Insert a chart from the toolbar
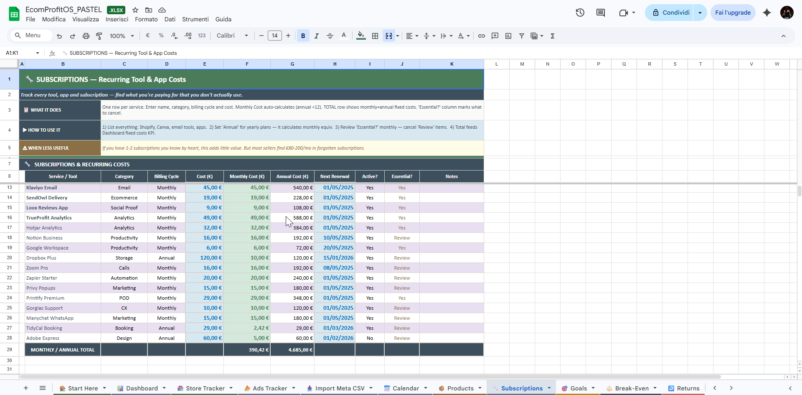 tap(508, 36)
